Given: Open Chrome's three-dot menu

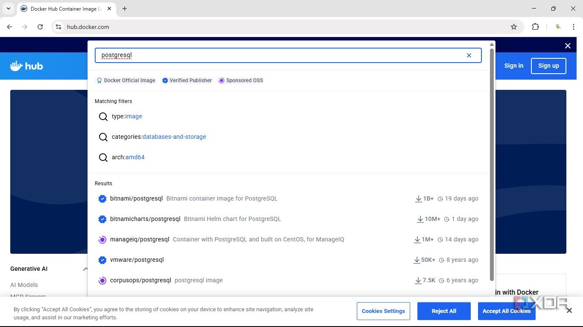Looking at the screenshot, I should point(574,27).
